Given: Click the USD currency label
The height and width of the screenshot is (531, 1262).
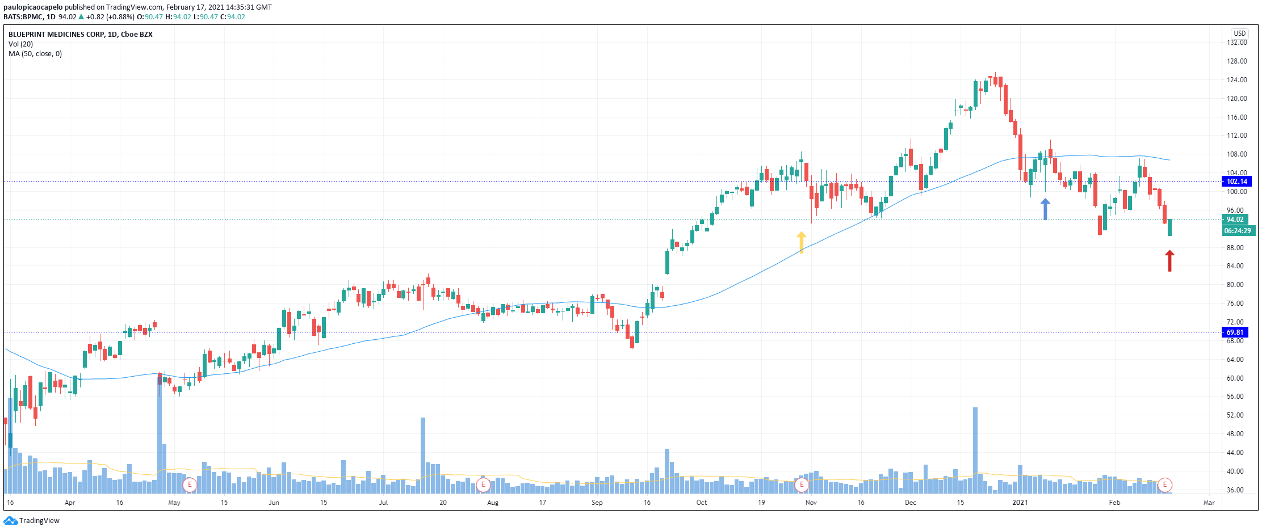Looking at the screenshot, I should coord(1240,33).
